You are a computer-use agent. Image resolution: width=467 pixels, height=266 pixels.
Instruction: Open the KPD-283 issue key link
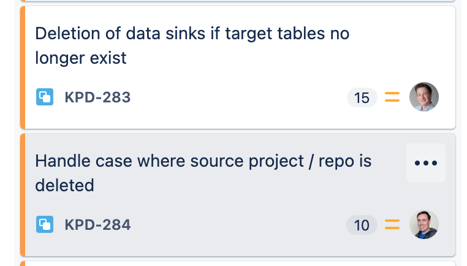click(97, 97)
